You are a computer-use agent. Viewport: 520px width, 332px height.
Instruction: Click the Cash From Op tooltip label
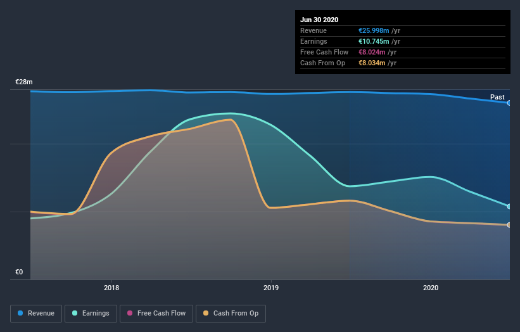(322, 63)
